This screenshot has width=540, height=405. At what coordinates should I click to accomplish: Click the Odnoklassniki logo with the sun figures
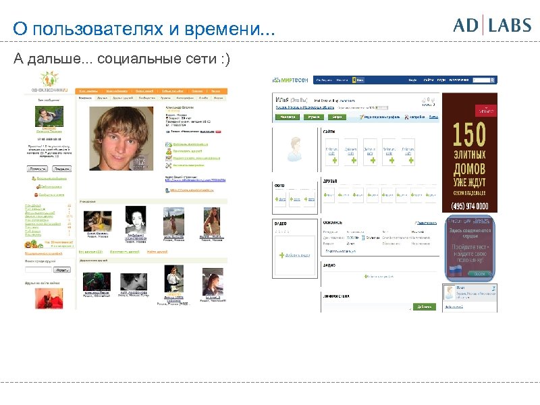(x=49, y=82)
